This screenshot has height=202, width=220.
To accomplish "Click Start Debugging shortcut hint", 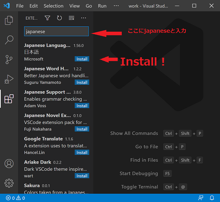I will pyautogui.click(x=146, y=173).
